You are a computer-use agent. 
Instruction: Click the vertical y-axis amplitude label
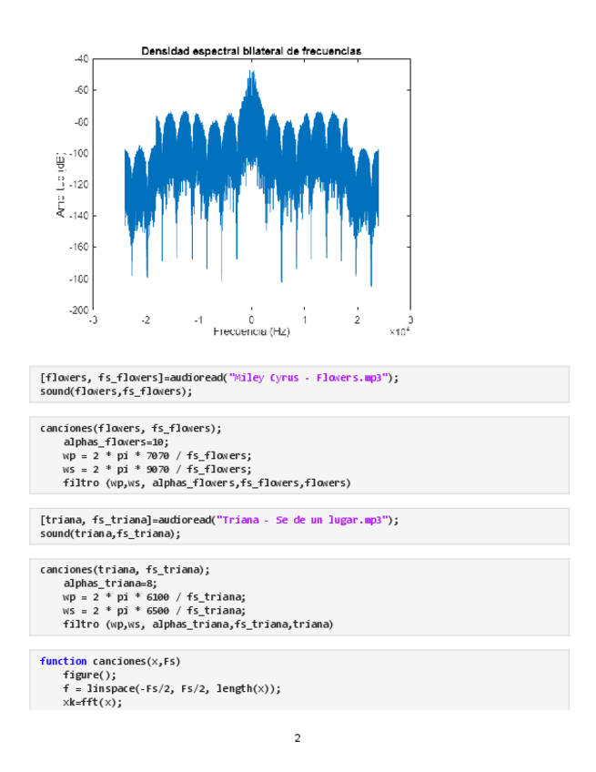point(62,184)
